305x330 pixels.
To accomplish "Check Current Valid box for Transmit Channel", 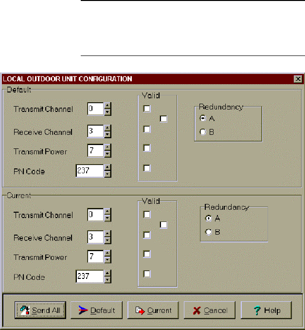I will 147,215.
